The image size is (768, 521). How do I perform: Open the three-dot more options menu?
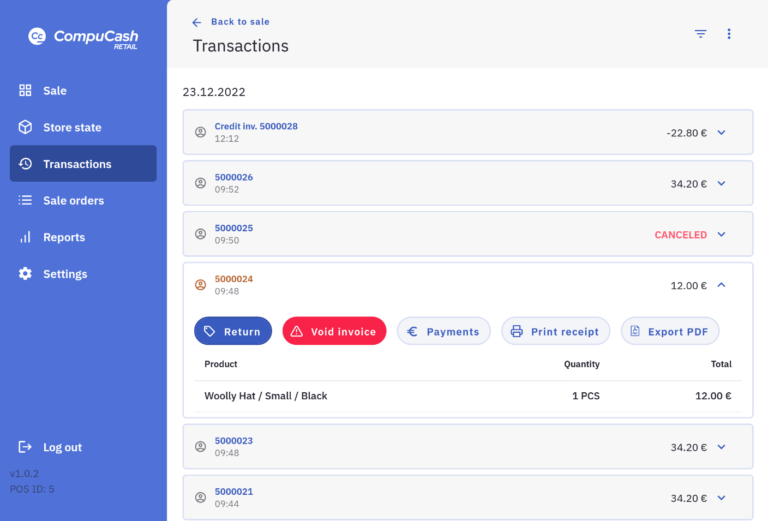[729, 34]
